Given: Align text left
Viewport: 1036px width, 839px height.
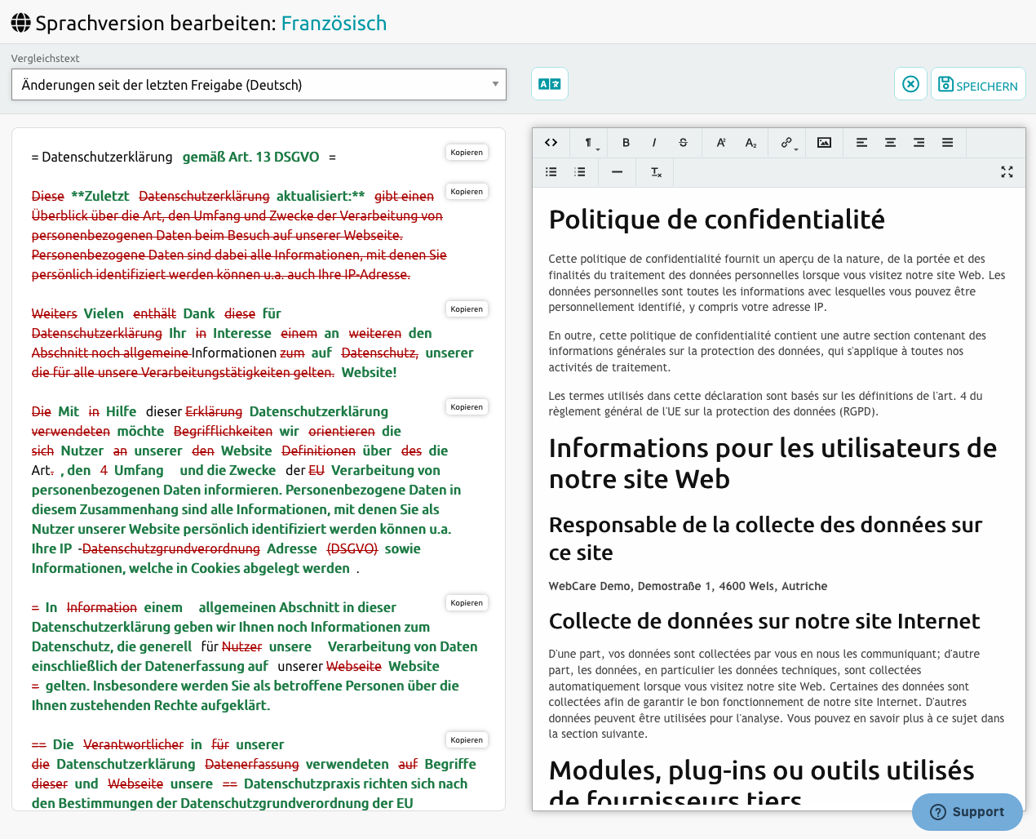Looking at the screenshot, I should [861, 143].
